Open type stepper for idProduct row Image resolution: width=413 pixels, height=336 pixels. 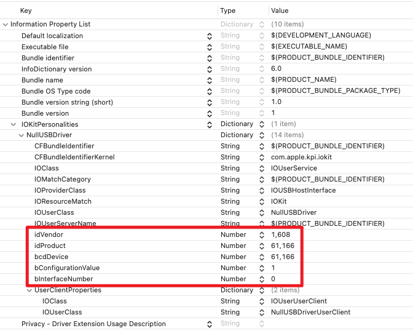tap(262, 246)
